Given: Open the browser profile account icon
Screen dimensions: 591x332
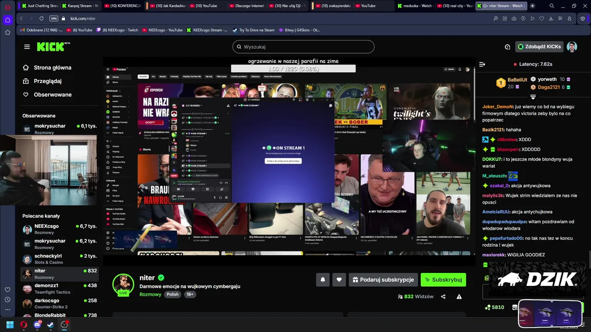Looking at the screenshot, I should 569,18.
